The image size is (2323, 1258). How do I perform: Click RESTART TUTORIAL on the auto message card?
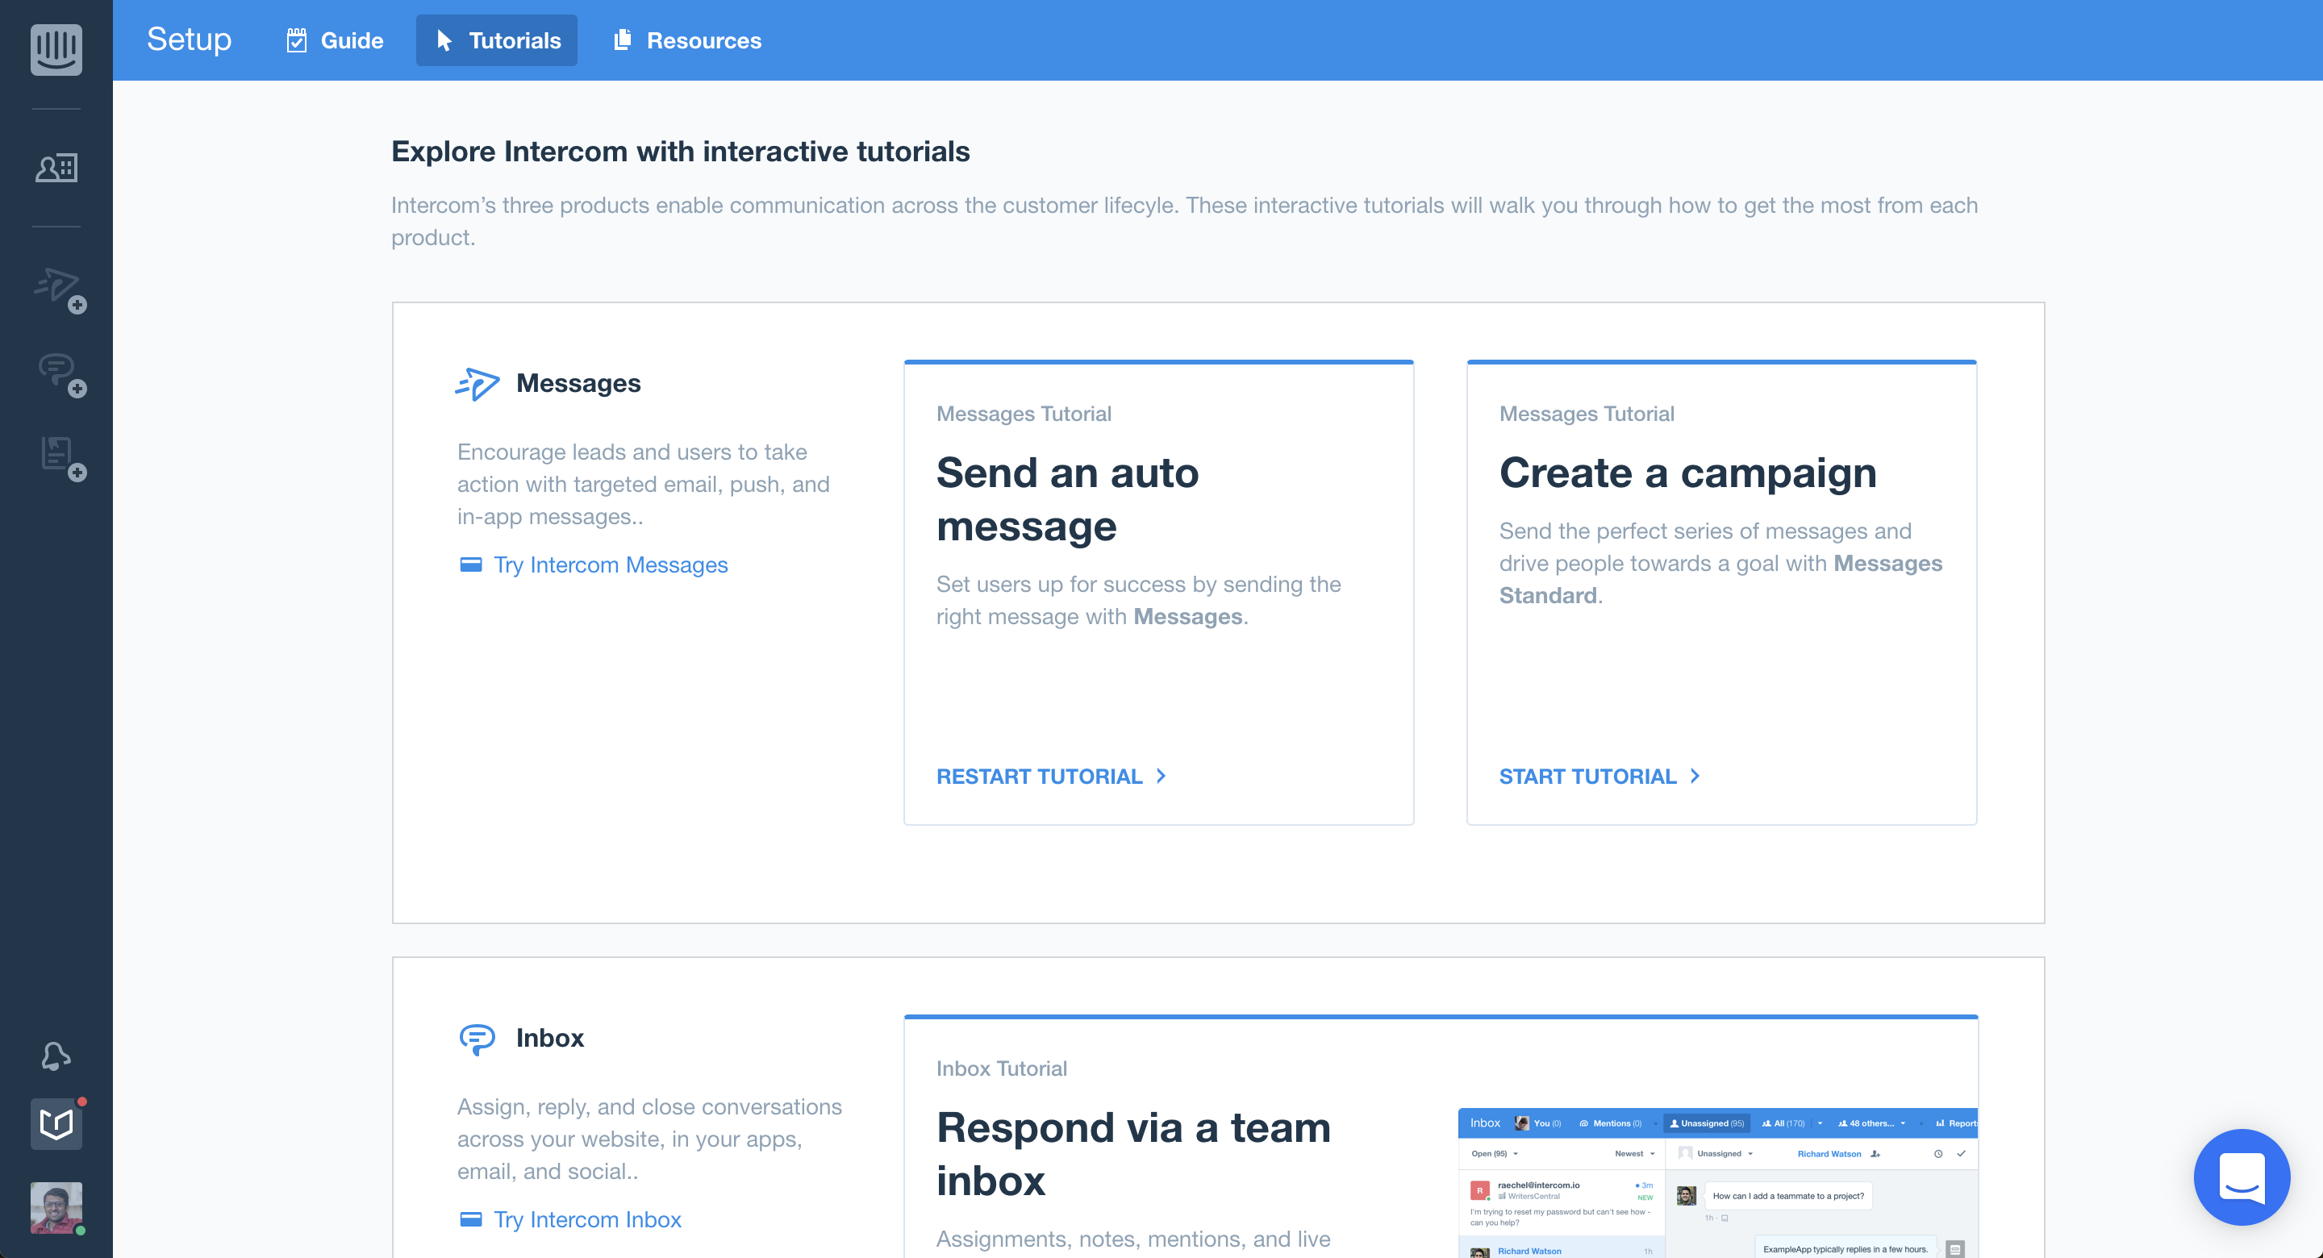(x=1050, y=777)
